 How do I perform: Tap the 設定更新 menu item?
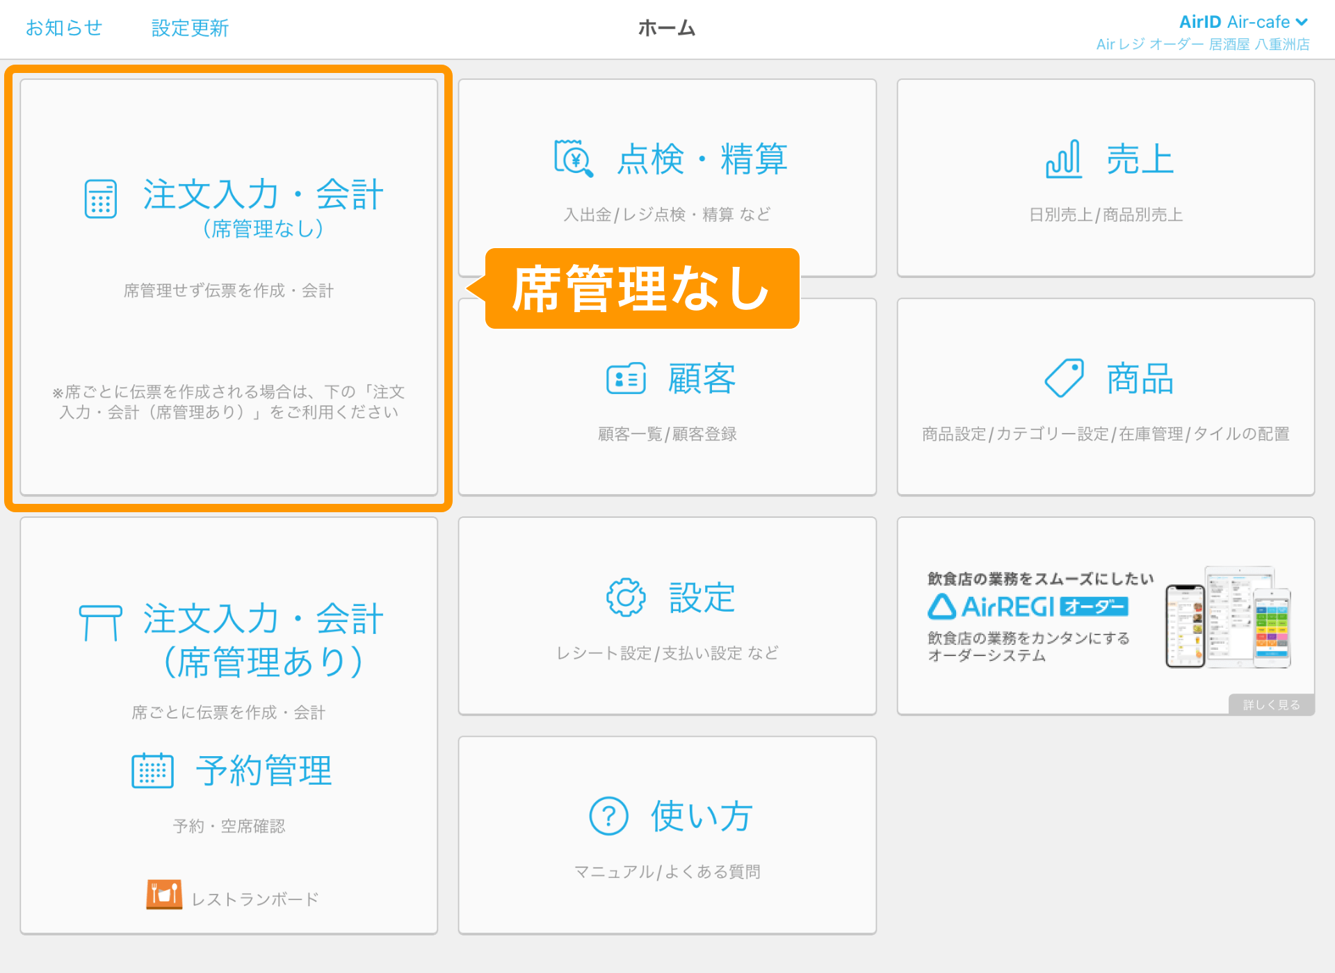(x=190, y=28)
